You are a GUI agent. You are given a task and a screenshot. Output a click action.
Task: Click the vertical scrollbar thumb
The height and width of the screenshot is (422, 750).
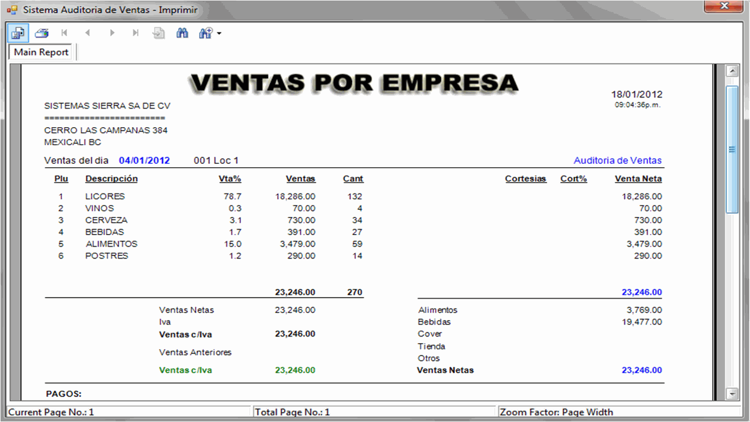tap(732, 149)
